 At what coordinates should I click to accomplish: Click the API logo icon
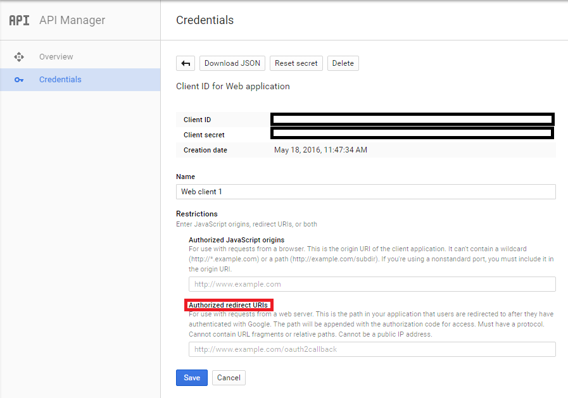pyautogui.click(x=19, y=20)
